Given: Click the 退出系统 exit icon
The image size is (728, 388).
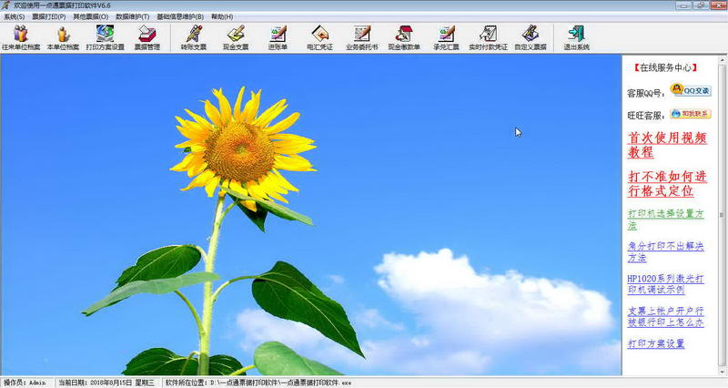Looking at the screenshot, I should (577, 37).
